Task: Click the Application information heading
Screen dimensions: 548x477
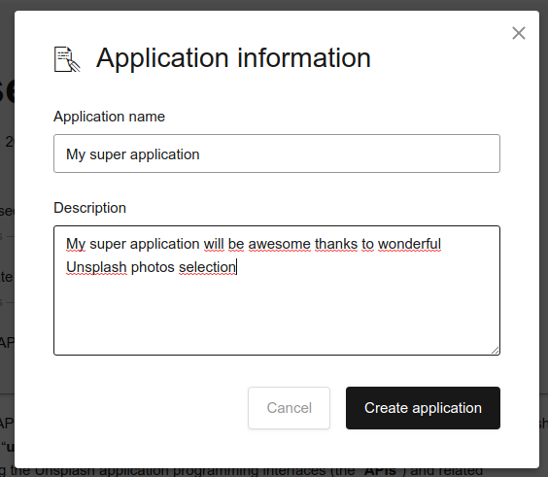Action: coord(233,58)
